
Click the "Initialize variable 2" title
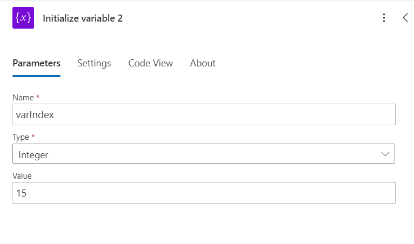pos(83,18)
